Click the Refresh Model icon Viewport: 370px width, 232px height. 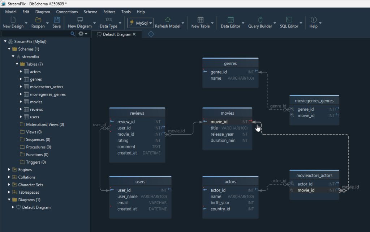click(167, 20)
